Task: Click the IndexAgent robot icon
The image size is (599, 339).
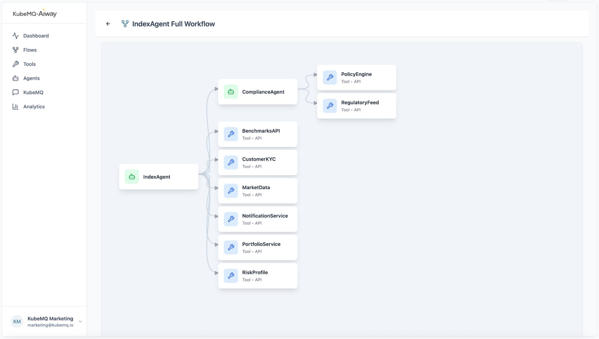Action: pyautogui.click(x=132, y=177)
